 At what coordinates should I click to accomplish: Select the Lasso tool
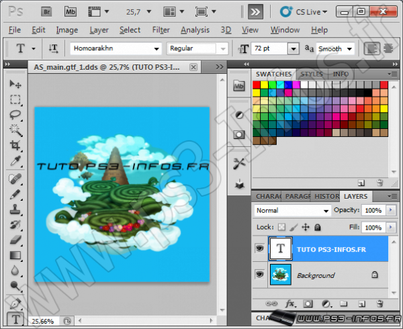15,115
